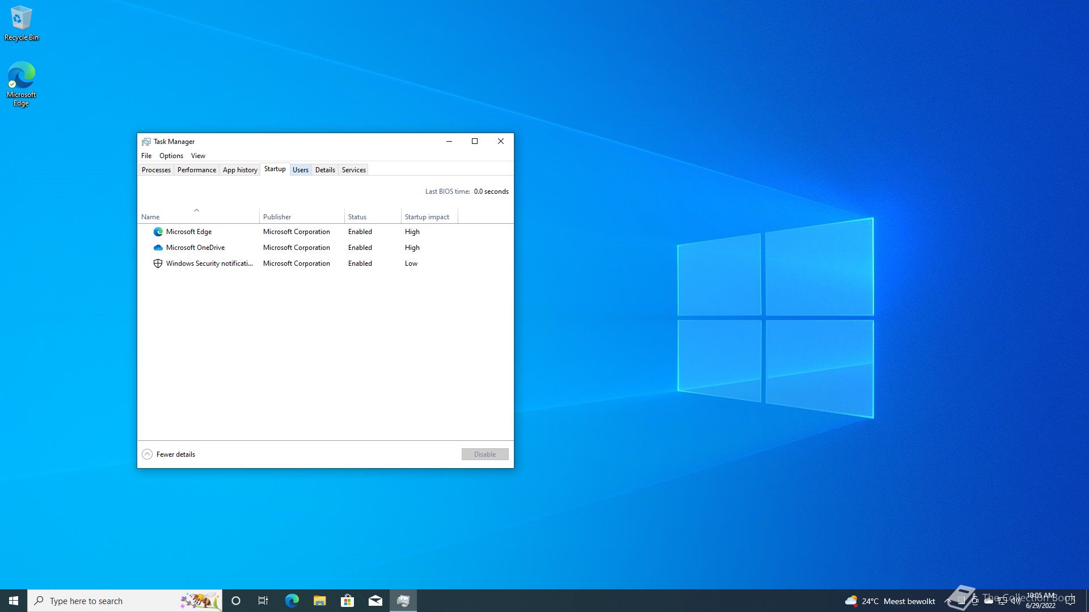Viewport: 1089px width, 612px height.
Task: Switch to the Users tab
Action: pyautogui.click(x=301, y=170)
